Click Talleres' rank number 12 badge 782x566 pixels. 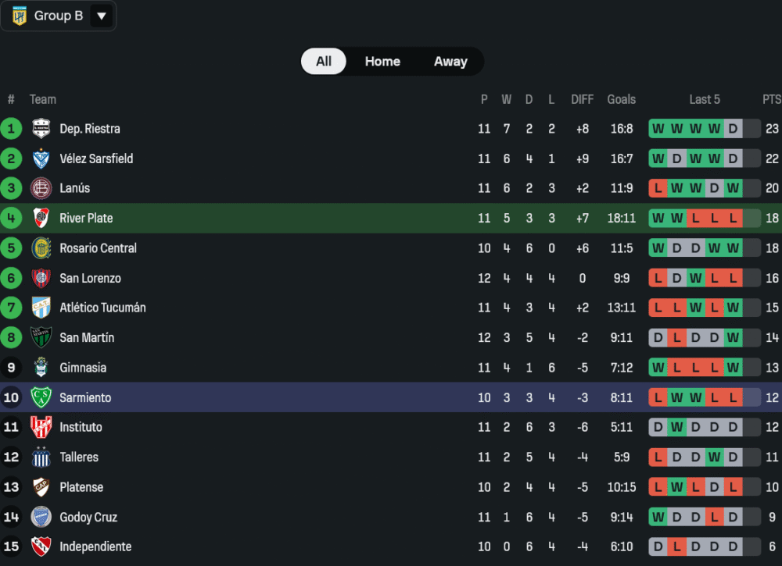[11, 457]
